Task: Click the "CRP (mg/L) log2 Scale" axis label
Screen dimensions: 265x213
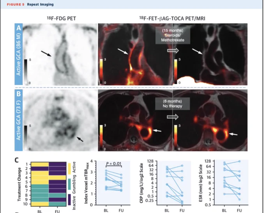Action: [x=141, y=183]
